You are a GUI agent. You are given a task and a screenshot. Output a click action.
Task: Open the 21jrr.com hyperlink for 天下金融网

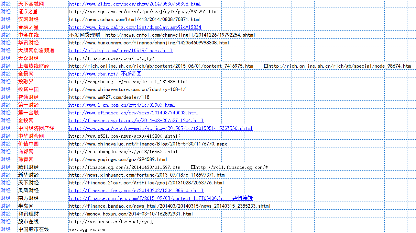tap(135, 4)
